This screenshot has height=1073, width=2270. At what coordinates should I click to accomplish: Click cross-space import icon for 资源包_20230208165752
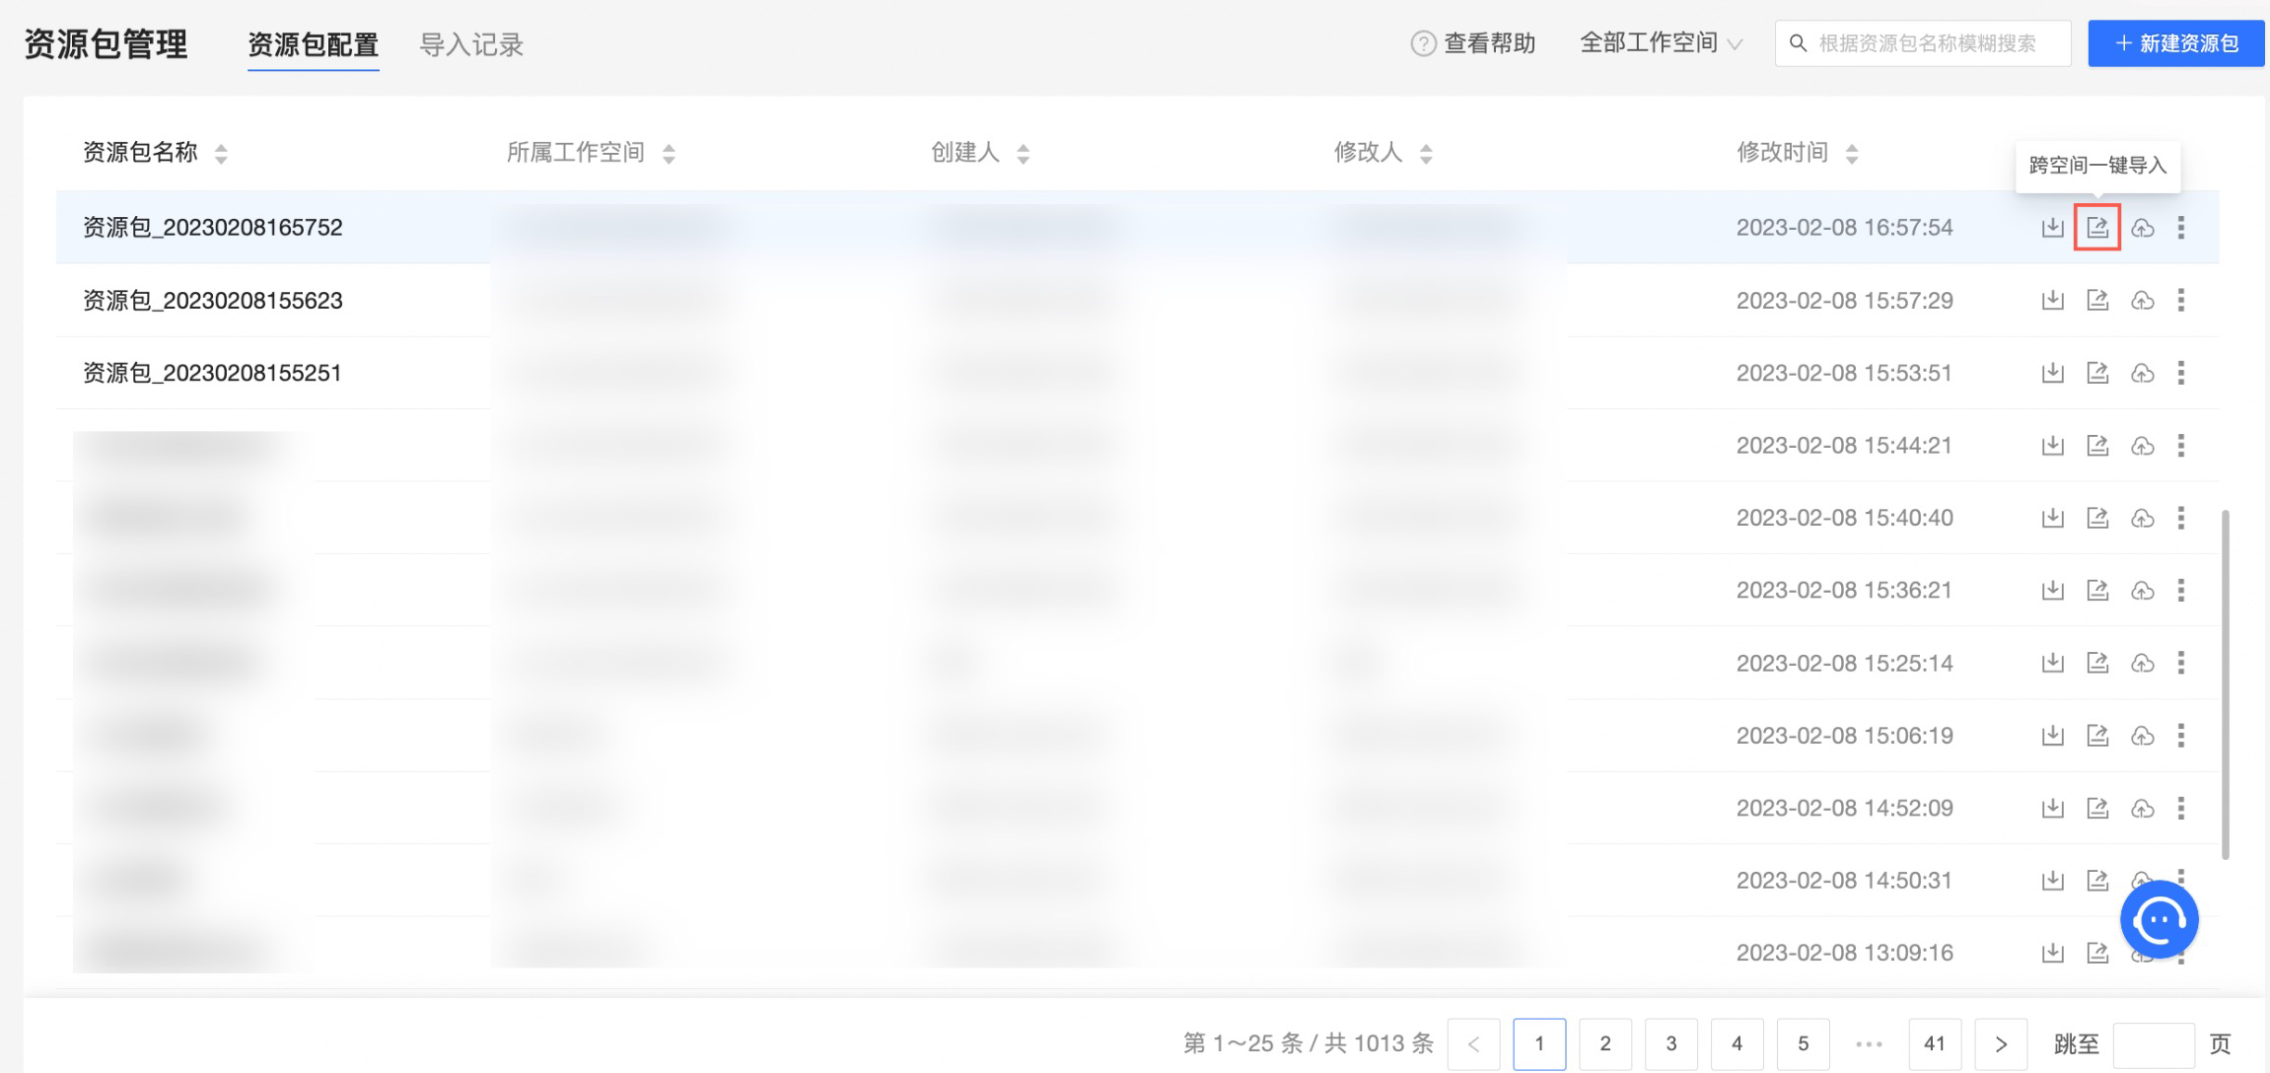(x=2096, y=228)
